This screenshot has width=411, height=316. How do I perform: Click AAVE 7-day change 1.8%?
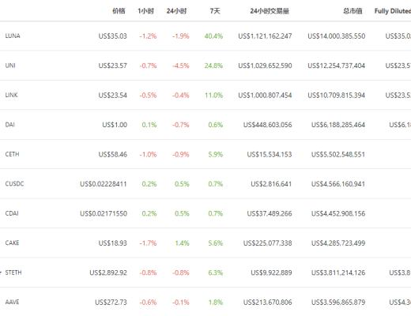215,302
